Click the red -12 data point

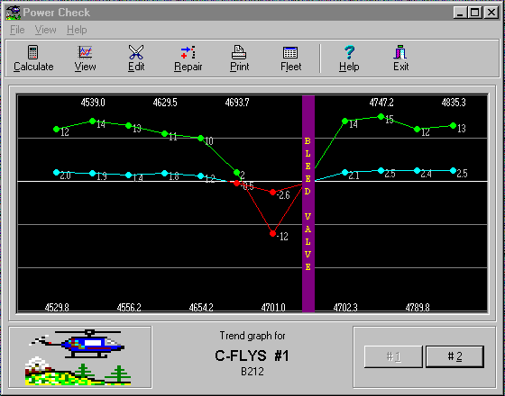click(272, 233)
